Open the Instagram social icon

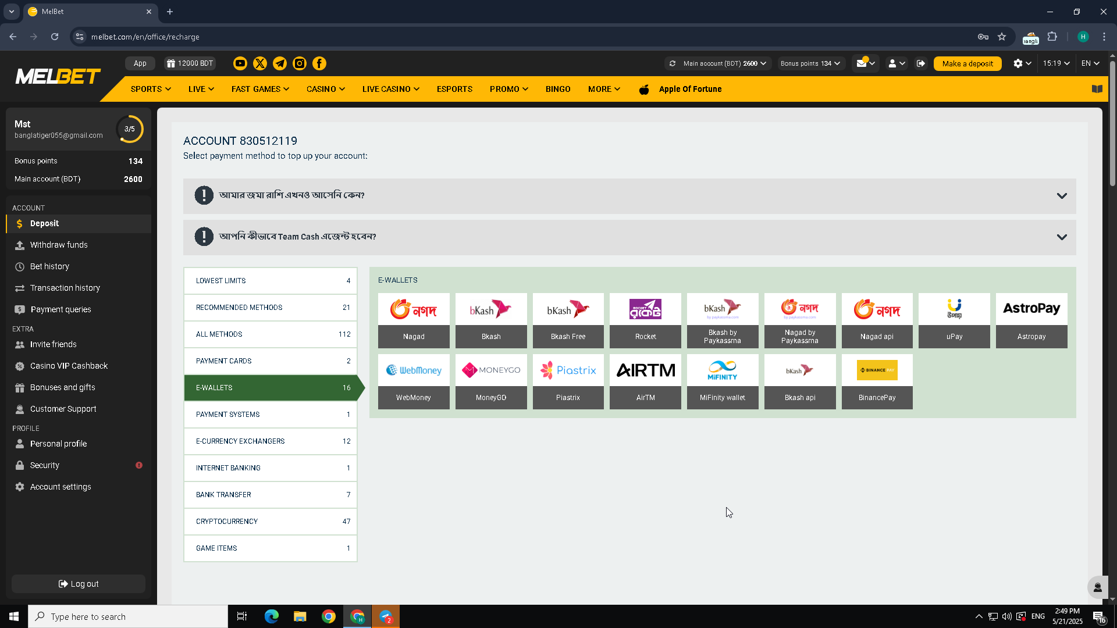(300, 63)
